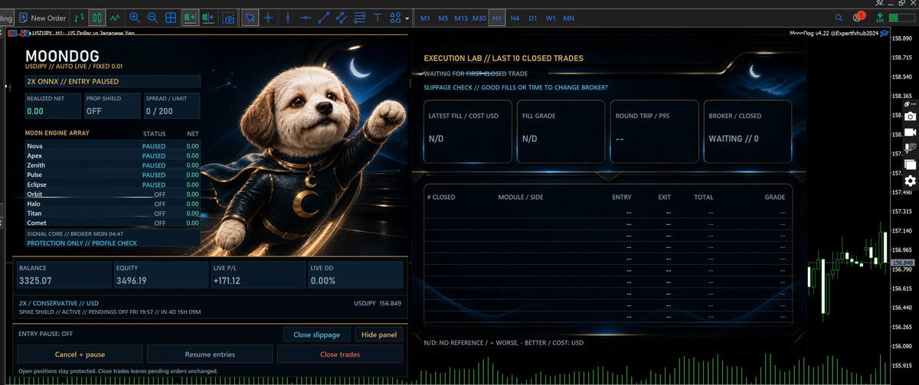Click the settings gear in right sidebar
This screenshot has height=385, width=919.
click(910, 181)
